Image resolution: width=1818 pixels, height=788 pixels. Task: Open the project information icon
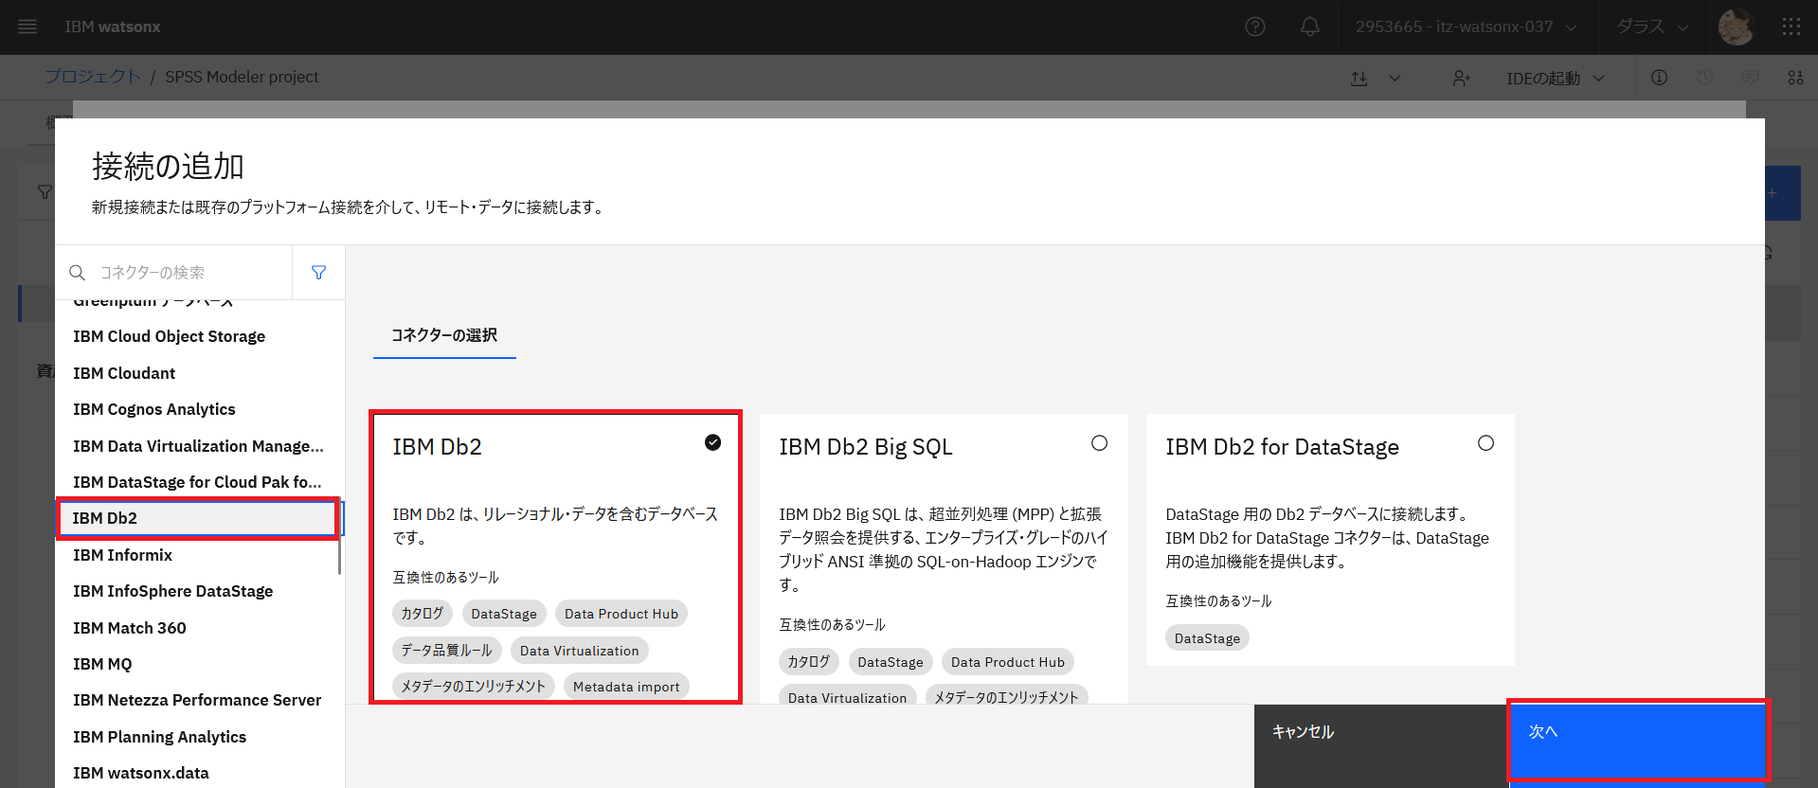point(1659,77)
